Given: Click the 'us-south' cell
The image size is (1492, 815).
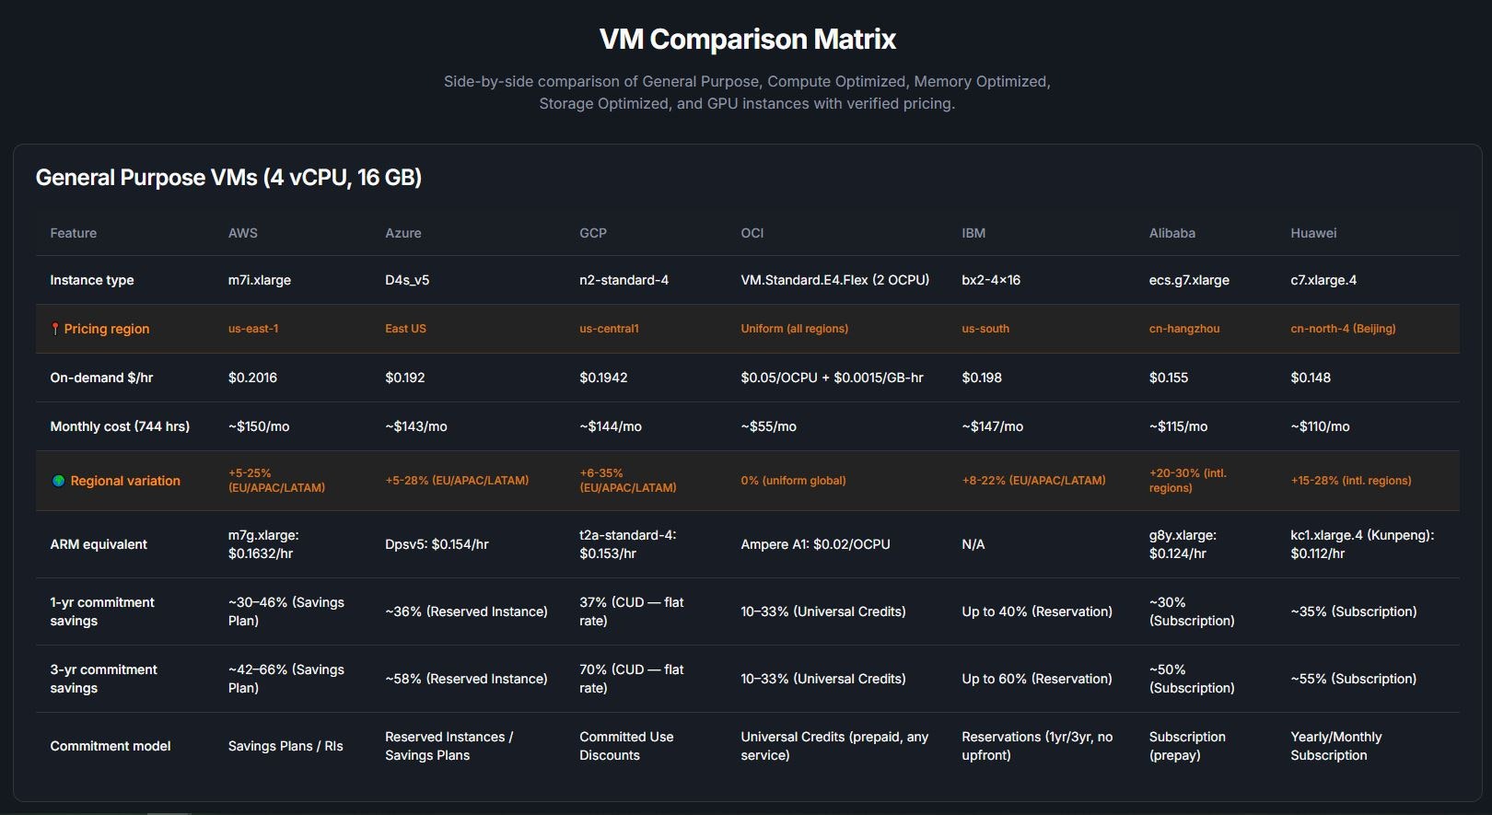Looking at the screenshot, I should click(985, 329).
